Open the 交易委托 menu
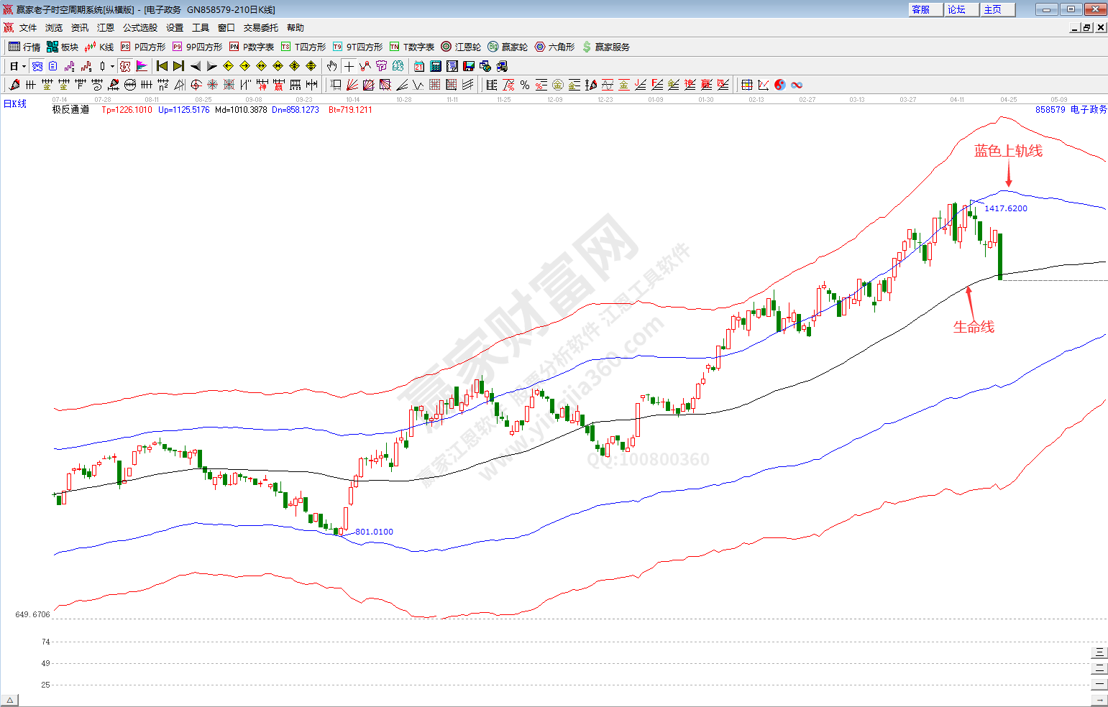 (x=260, y=28)
